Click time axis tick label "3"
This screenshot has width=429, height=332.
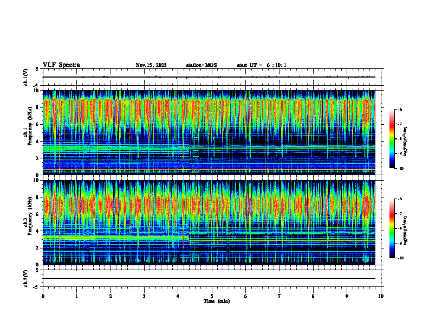pos(144,296)
